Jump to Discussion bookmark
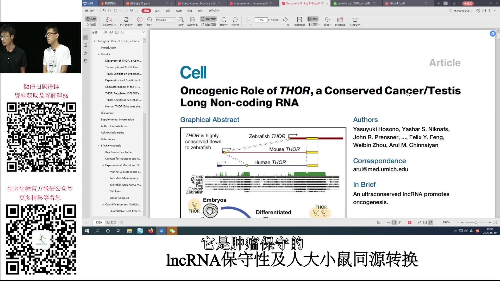 pos(108,113)
